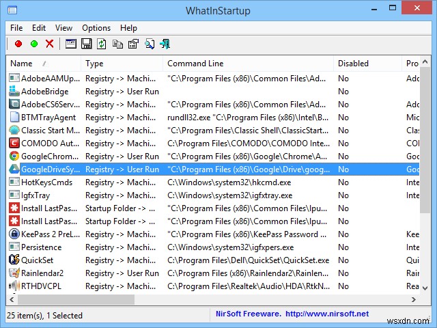
Task: Sort by the Disabled column header
Action: pyautogui.click(x=367, y=64)
